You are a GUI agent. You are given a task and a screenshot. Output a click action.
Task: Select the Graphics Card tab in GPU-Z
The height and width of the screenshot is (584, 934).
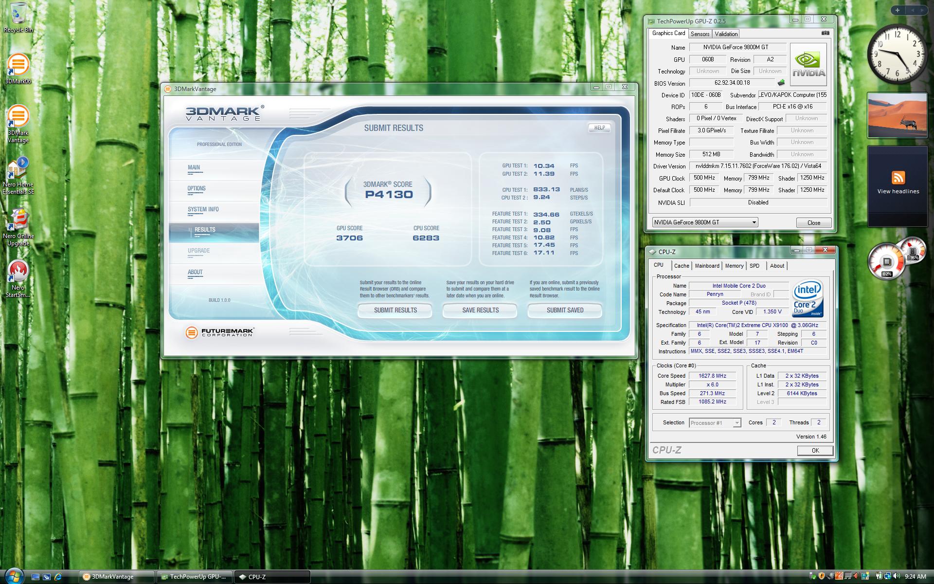tap(668, 34)
